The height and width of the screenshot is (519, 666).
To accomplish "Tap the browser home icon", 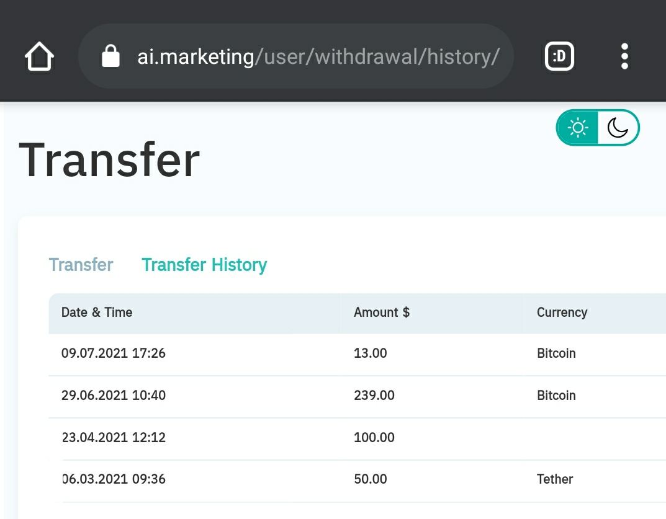I will [39, 56].
